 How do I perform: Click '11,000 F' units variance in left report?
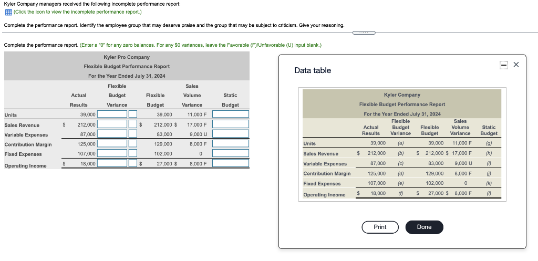pyautogui.click(x=197, y=115)
